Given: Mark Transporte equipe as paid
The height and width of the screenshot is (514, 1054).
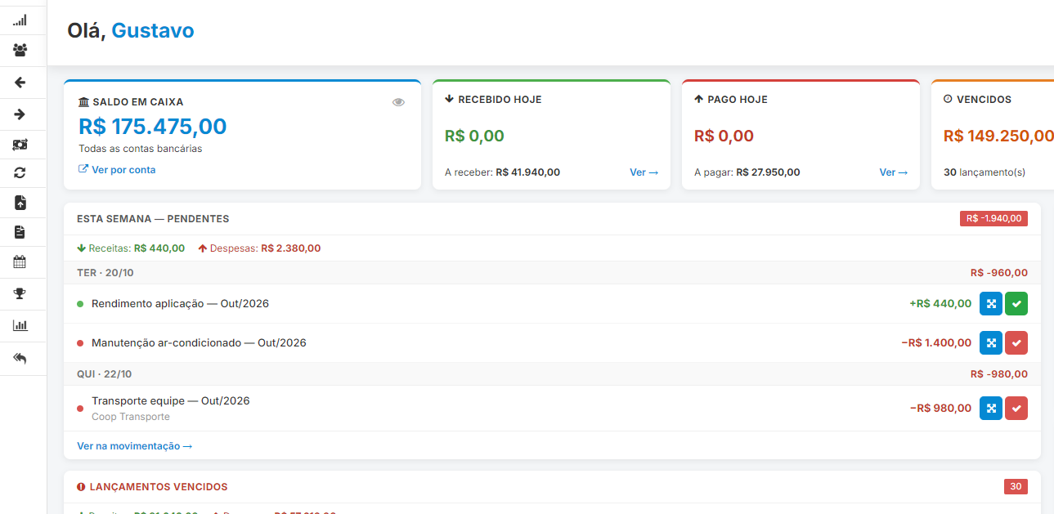Looking at the screenshot, I should [1016, 408].
